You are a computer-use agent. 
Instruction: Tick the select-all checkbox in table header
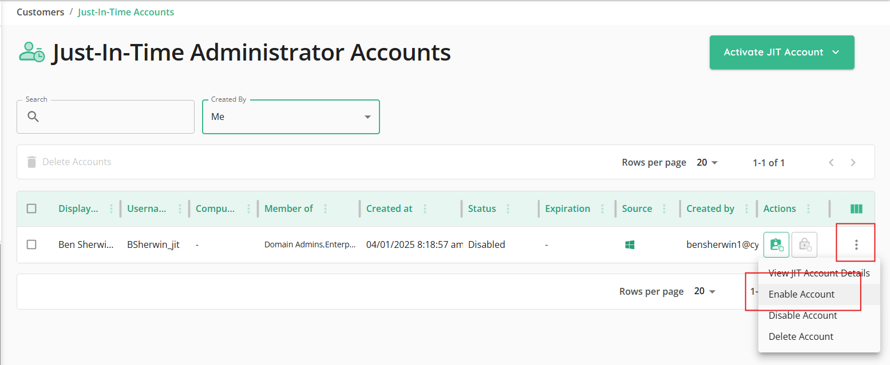[31, 209]
